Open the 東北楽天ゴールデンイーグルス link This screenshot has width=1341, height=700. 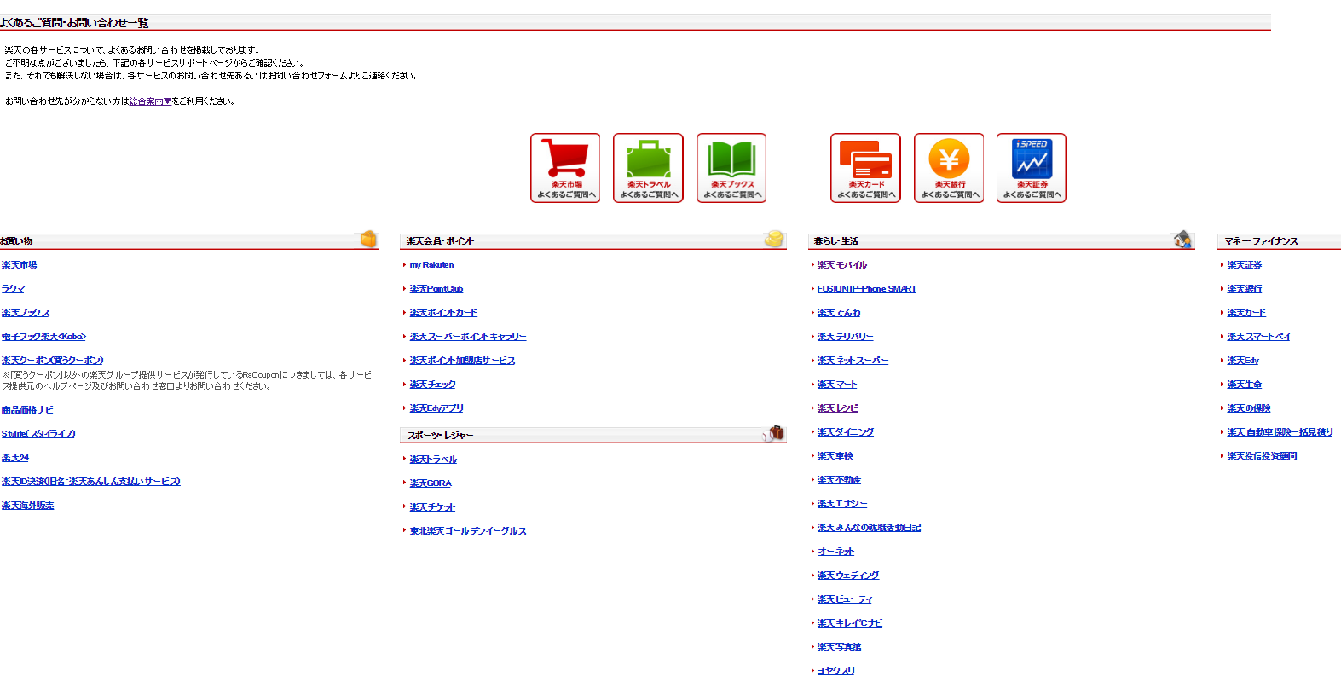[468, 531]
